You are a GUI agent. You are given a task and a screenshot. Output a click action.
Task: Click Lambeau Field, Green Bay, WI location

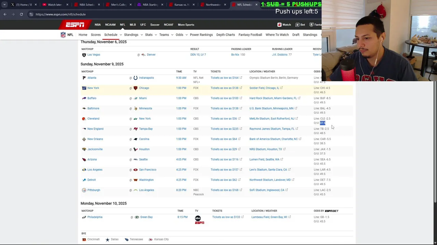tap(269, 217)
